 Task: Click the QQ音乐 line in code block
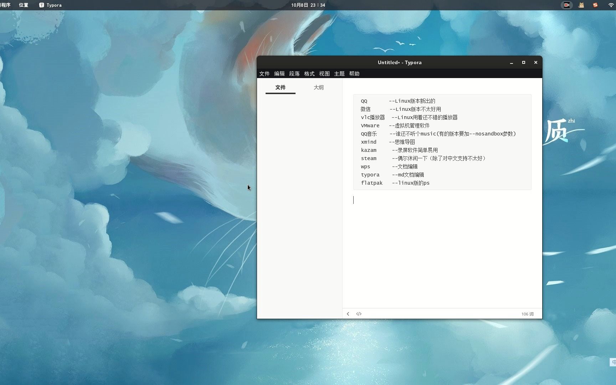pos(438,134)
